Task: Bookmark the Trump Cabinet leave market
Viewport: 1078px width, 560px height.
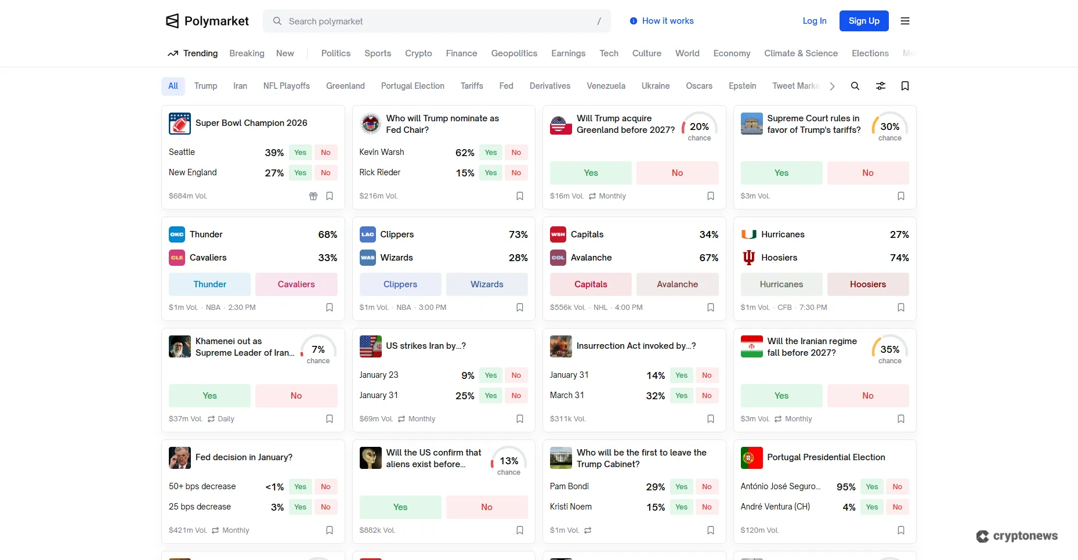Action: tap(711, 530)
